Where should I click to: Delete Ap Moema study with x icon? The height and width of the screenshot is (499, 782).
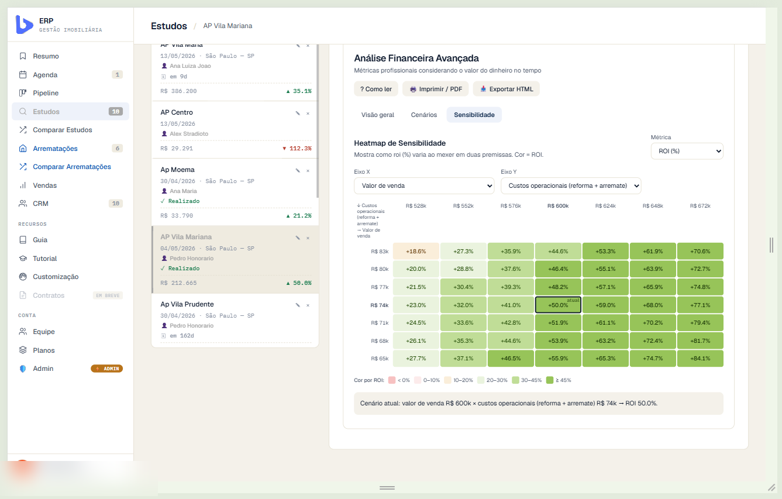[308, 170]
